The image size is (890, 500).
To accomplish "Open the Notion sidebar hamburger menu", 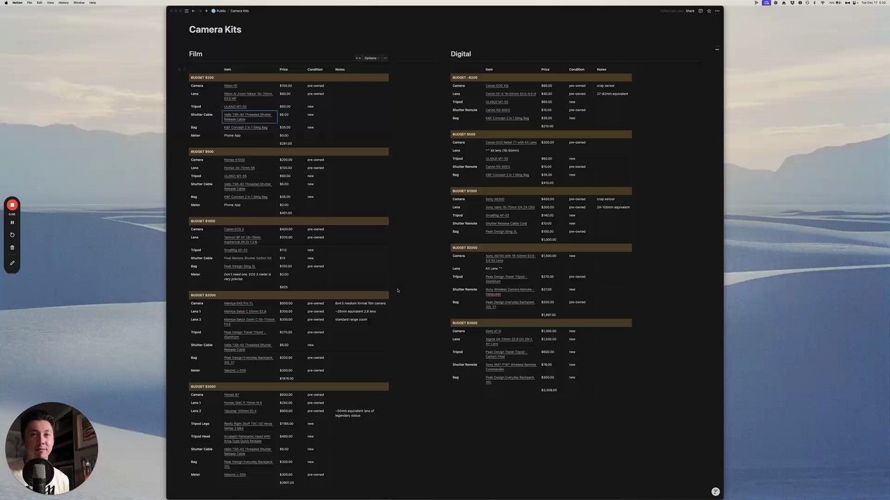I will 186,11.
